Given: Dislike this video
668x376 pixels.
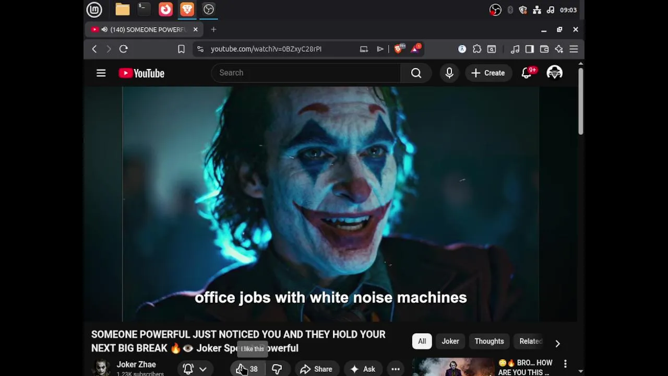Looking at the screenshot, I should point(277,369).
